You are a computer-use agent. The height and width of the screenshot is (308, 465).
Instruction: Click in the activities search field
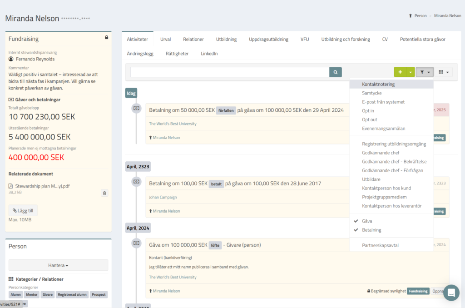click(229, 72)
